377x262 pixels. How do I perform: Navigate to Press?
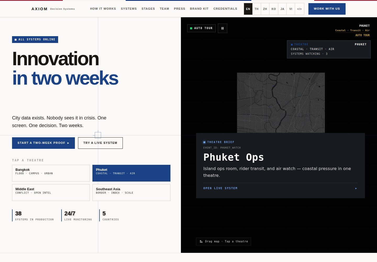[x=180, y=9]
